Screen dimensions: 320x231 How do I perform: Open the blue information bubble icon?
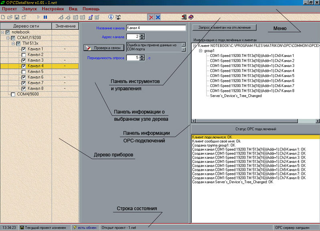[111, 17]
